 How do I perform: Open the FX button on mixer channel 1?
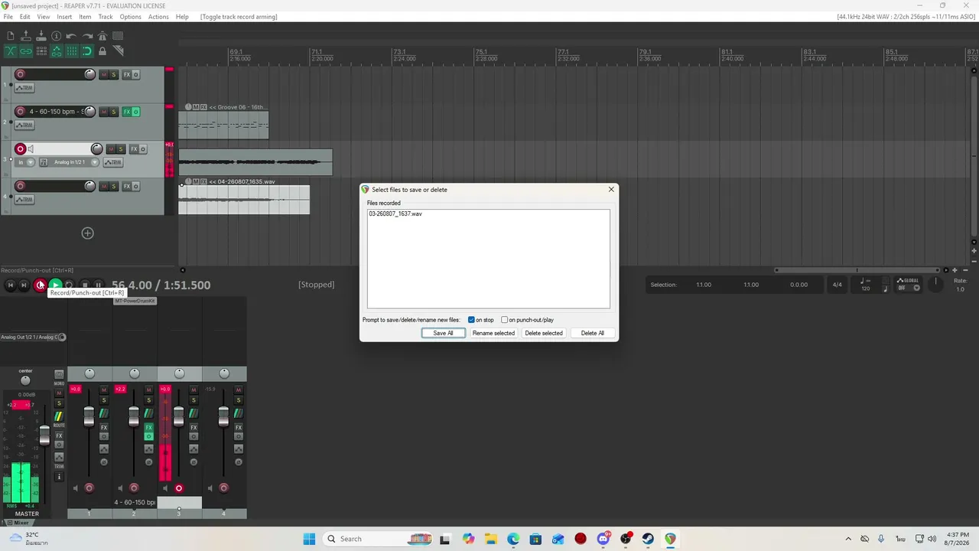pyautogui.click(x=104, y=428)
